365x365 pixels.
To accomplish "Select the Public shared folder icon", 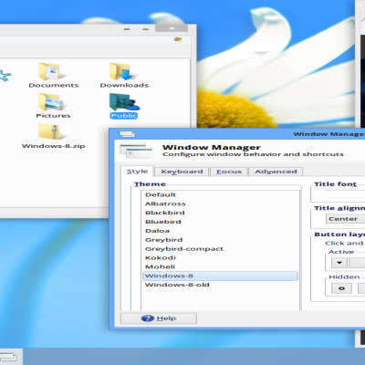I will 124,102.
